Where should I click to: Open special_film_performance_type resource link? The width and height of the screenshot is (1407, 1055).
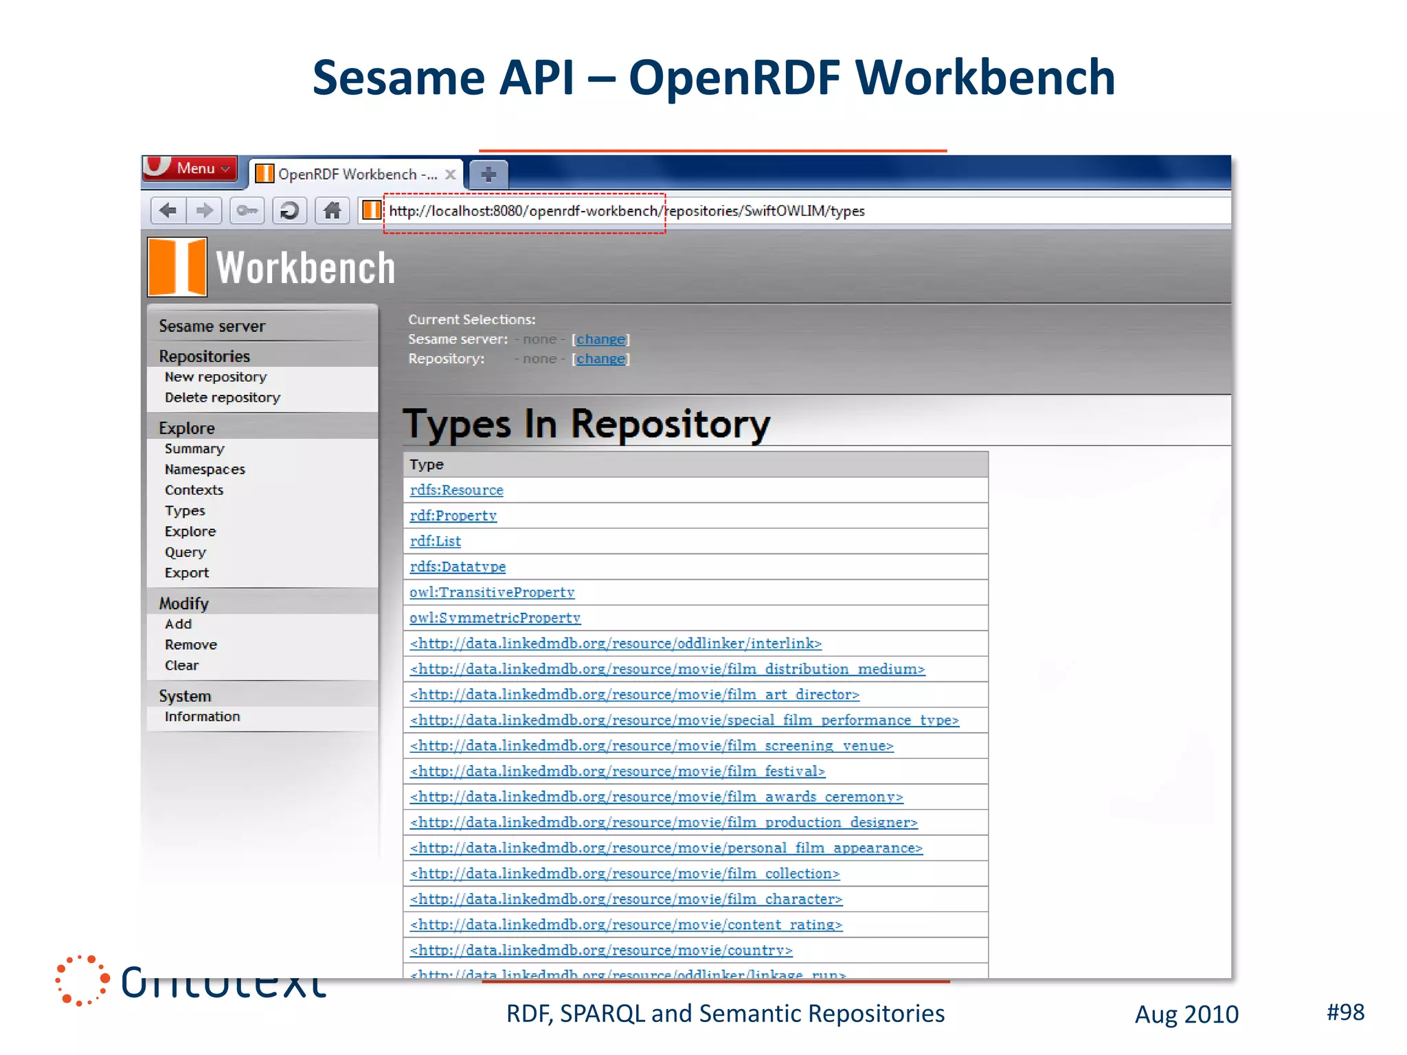(684, 720)
